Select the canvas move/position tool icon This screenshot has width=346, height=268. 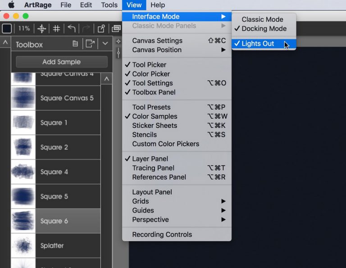[41, 29]
